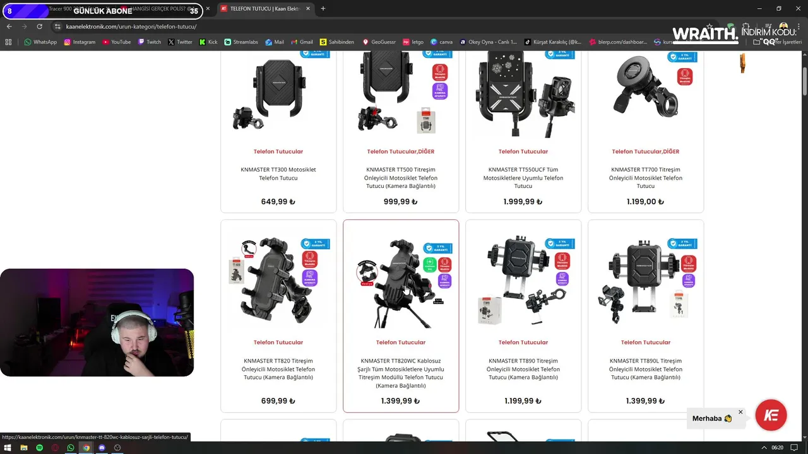Open Spotify from the taskbar
Image resolution: width=808 pixels, height=454 pixels.
coord(39,448)
